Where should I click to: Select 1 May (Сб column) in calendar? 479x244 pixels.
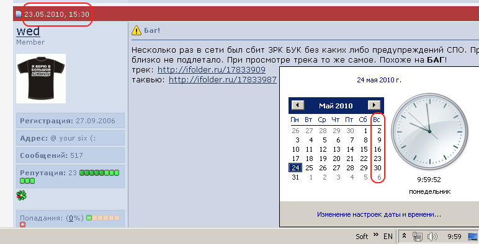point(365,131)
